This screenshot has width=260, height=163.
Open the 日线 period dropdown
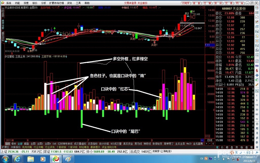coord(210,140)
